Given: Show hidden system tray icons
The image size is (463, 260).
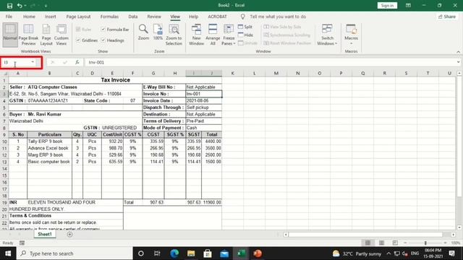Looking at the screenshot, I should (x=388, y=253).
